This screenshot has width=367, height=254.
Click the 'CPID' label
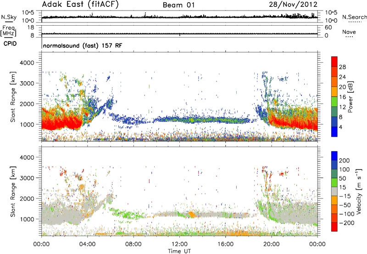10,44
